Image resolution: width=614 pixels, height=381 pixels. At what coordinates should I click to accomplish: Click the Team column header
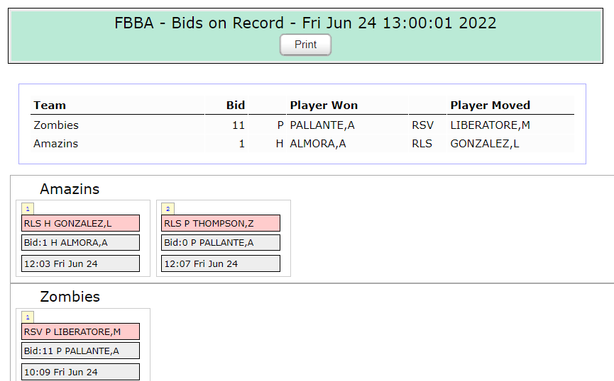click(x=50, y=106)
